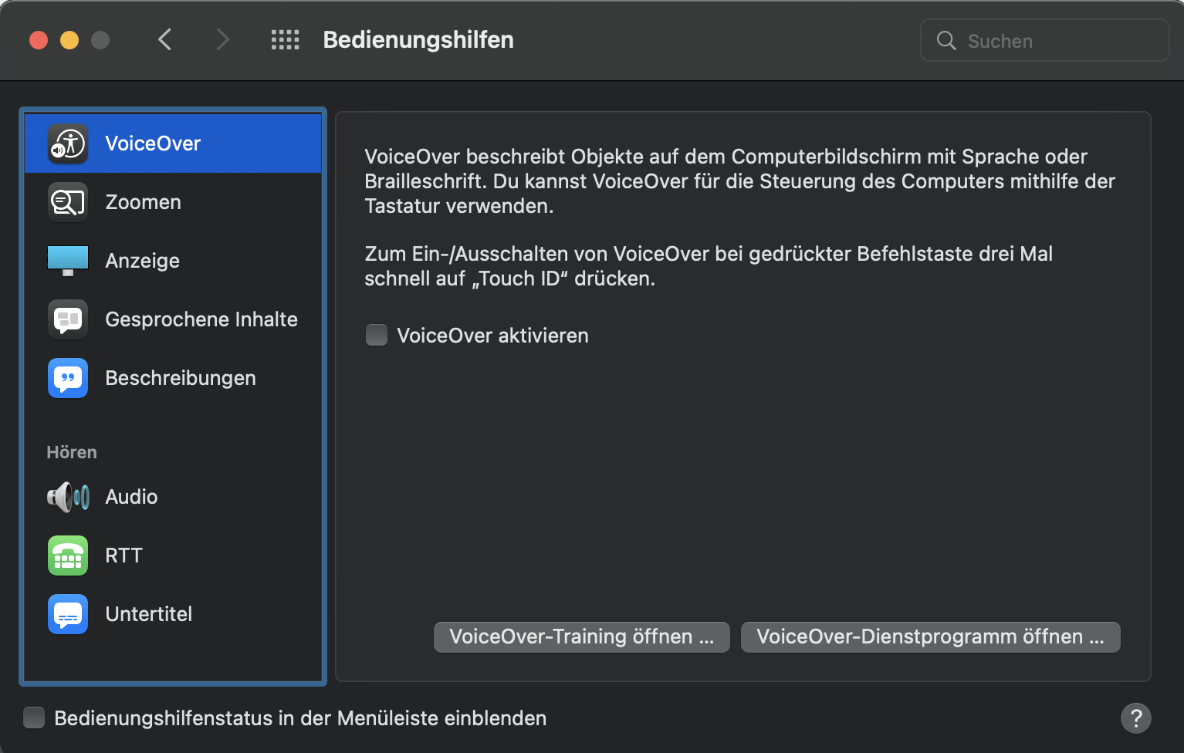
Task: Show all preferences grid icon
Action: 285,40
